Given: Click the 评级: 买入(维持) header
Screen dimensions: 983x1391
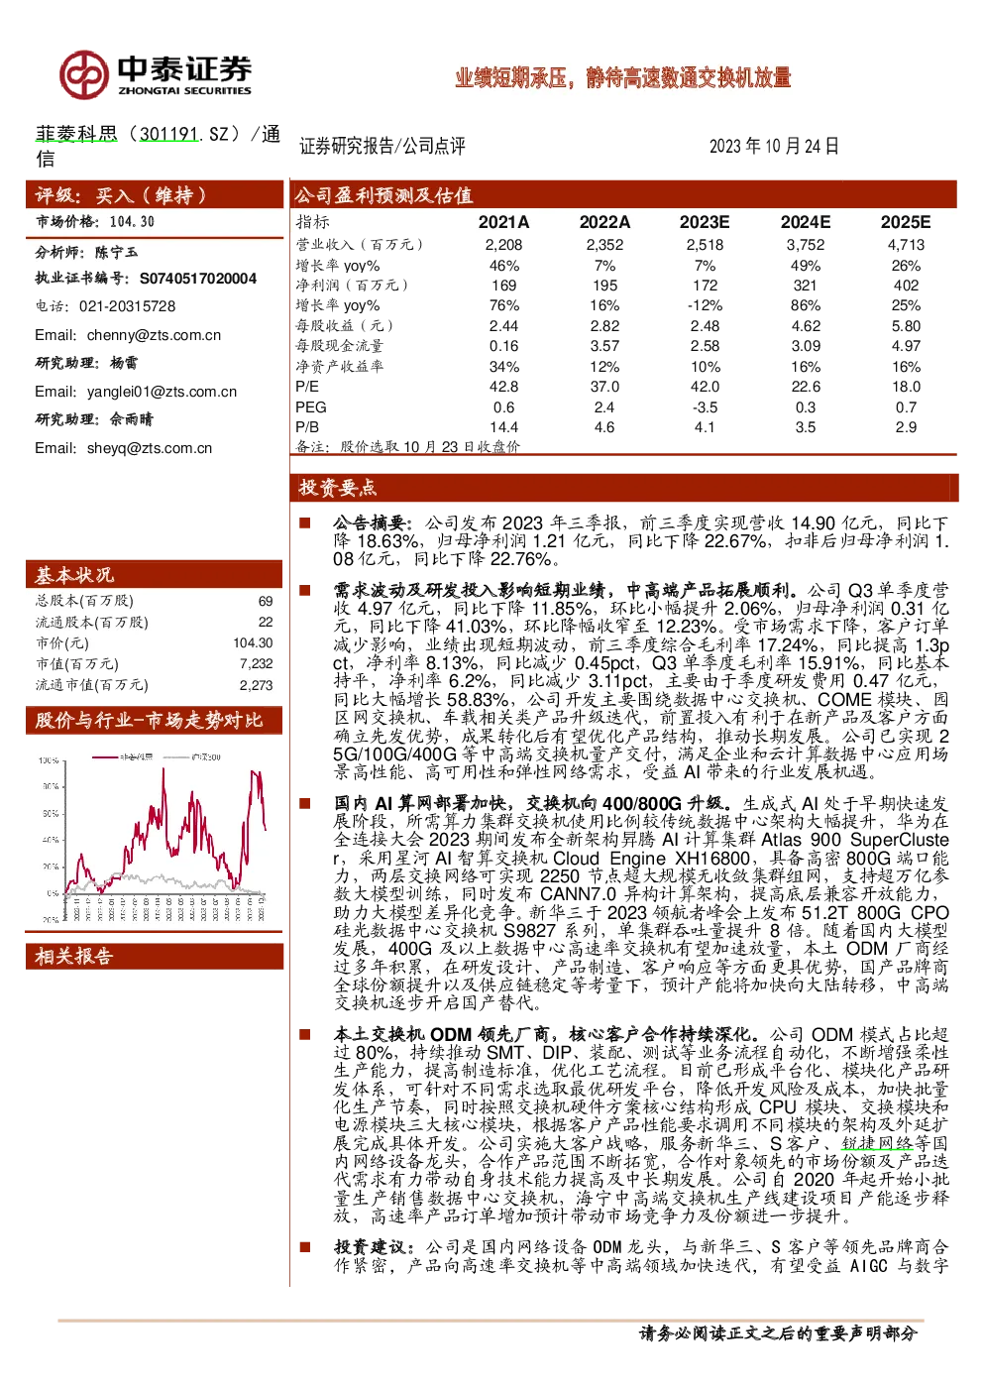Looking at the screenshot, I should 155,194.
